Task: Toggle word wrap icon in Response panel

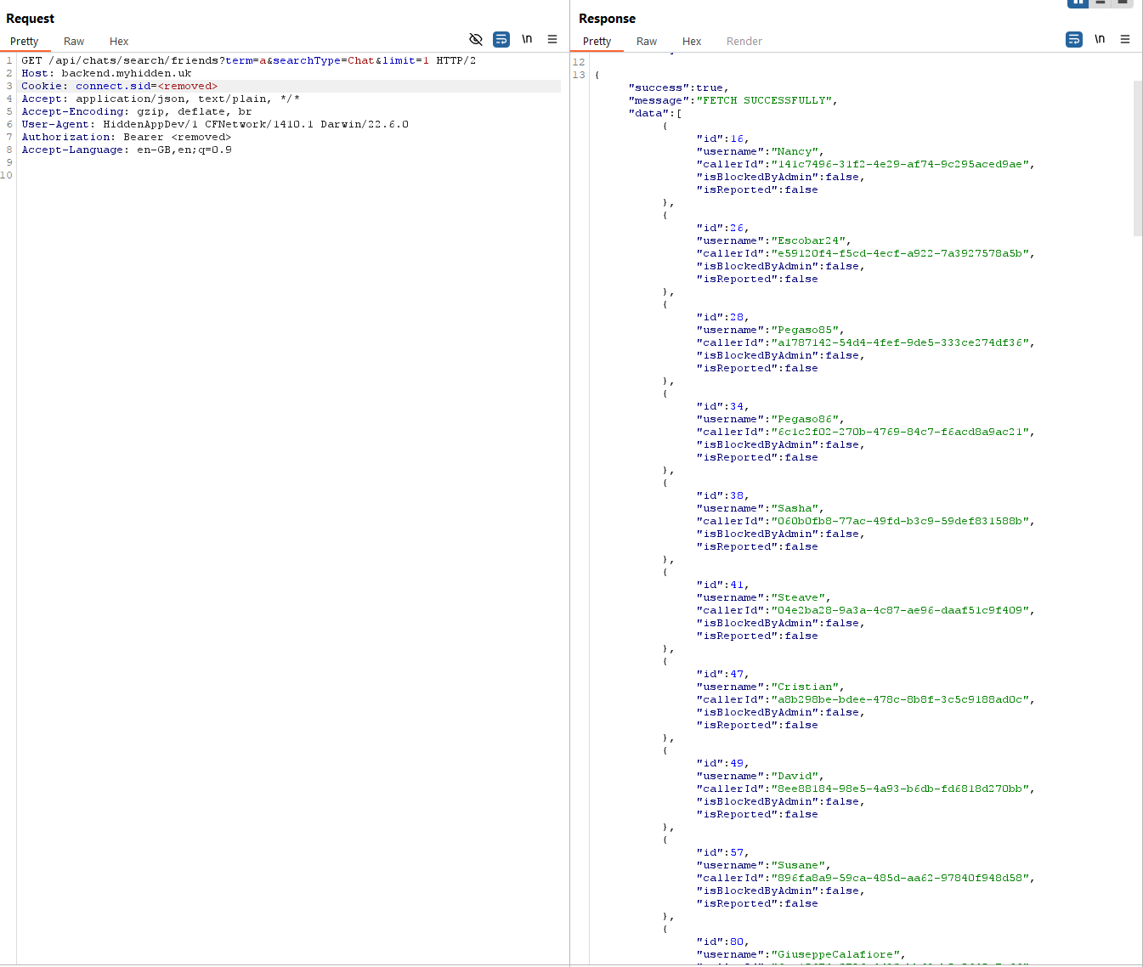Action: pos(1074,39)
